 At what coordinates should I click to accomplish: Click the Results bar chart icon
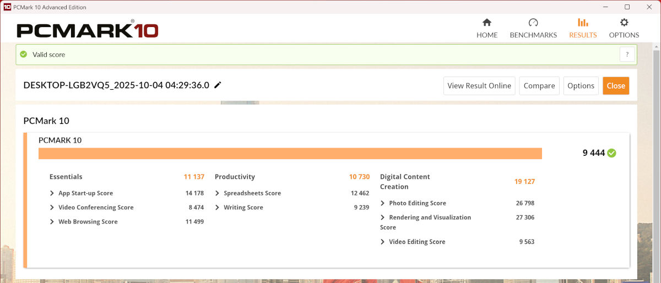[x=583, y=23]
